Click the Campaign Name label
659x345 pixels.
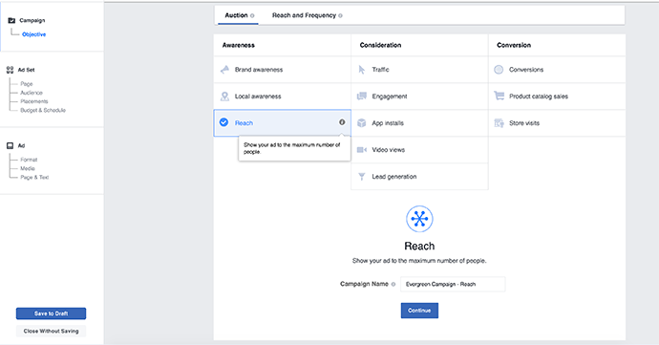click(364, 284)
